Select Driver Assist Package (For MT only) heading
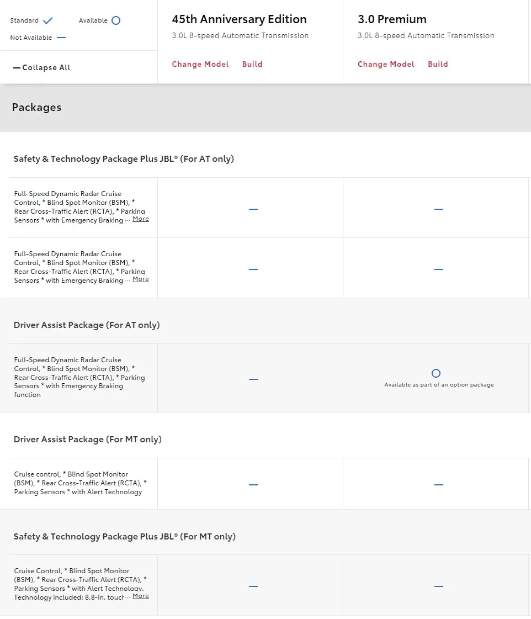 [88, 440]
